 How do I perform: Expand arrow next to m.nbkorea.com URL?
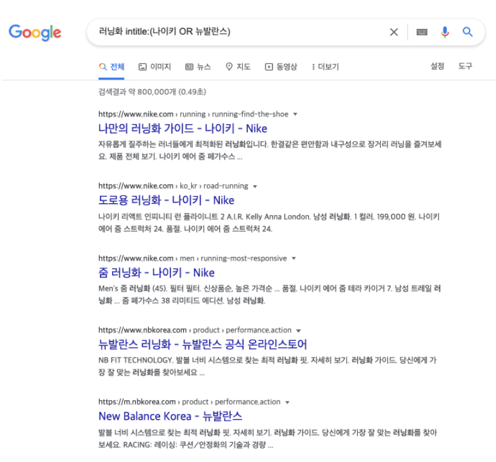(287, 402)
